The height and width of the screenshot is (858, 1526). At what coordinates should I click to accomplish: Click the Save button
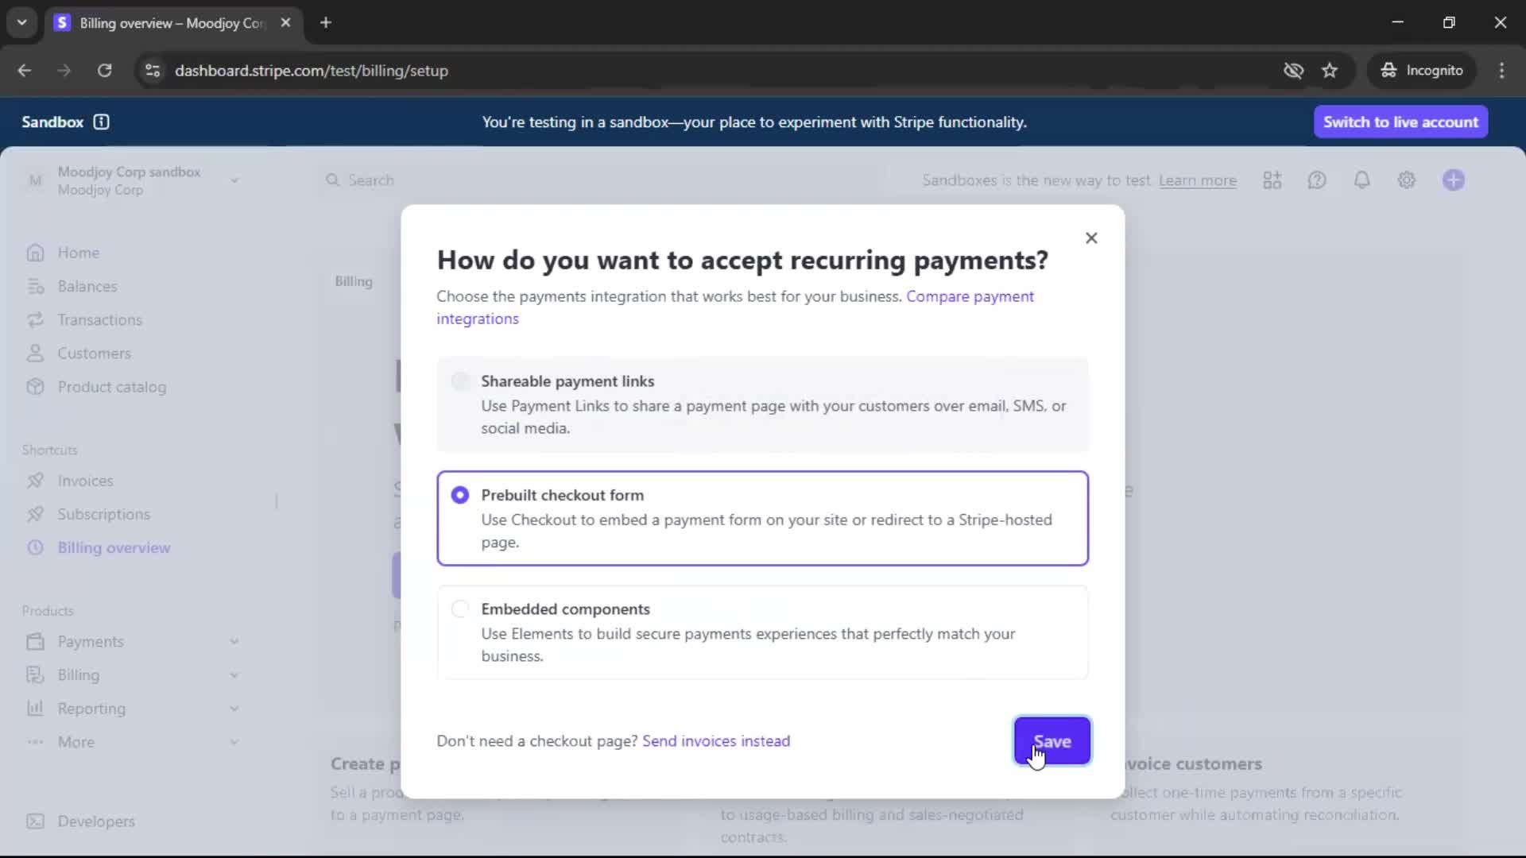point(1052,740)
